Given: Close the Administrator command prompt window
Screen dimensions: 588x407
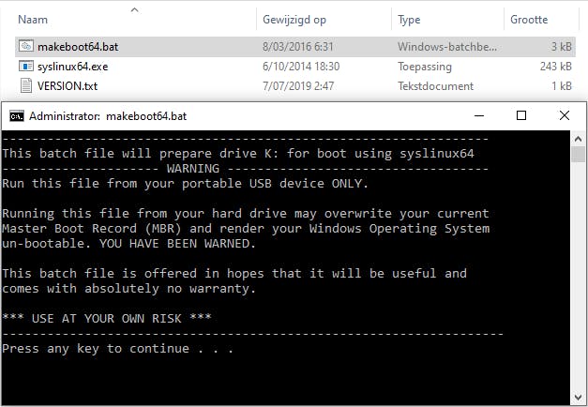Looking at the screenshot, I should [x=564, y=116].
